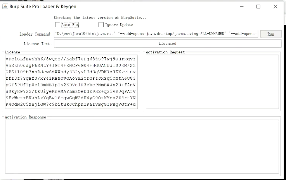Click the Loader Command label
286x180 pixels.
tap(36, 34)
